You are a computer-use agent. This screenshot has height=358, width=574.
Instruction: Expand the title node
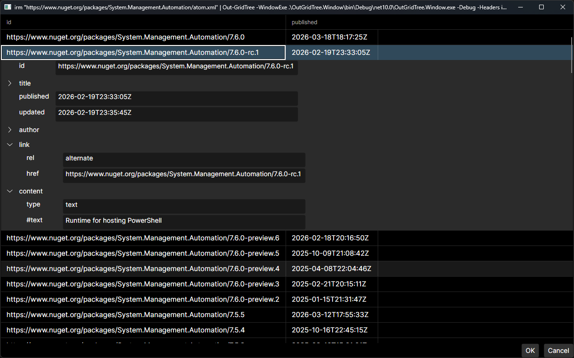pos(10,83)
